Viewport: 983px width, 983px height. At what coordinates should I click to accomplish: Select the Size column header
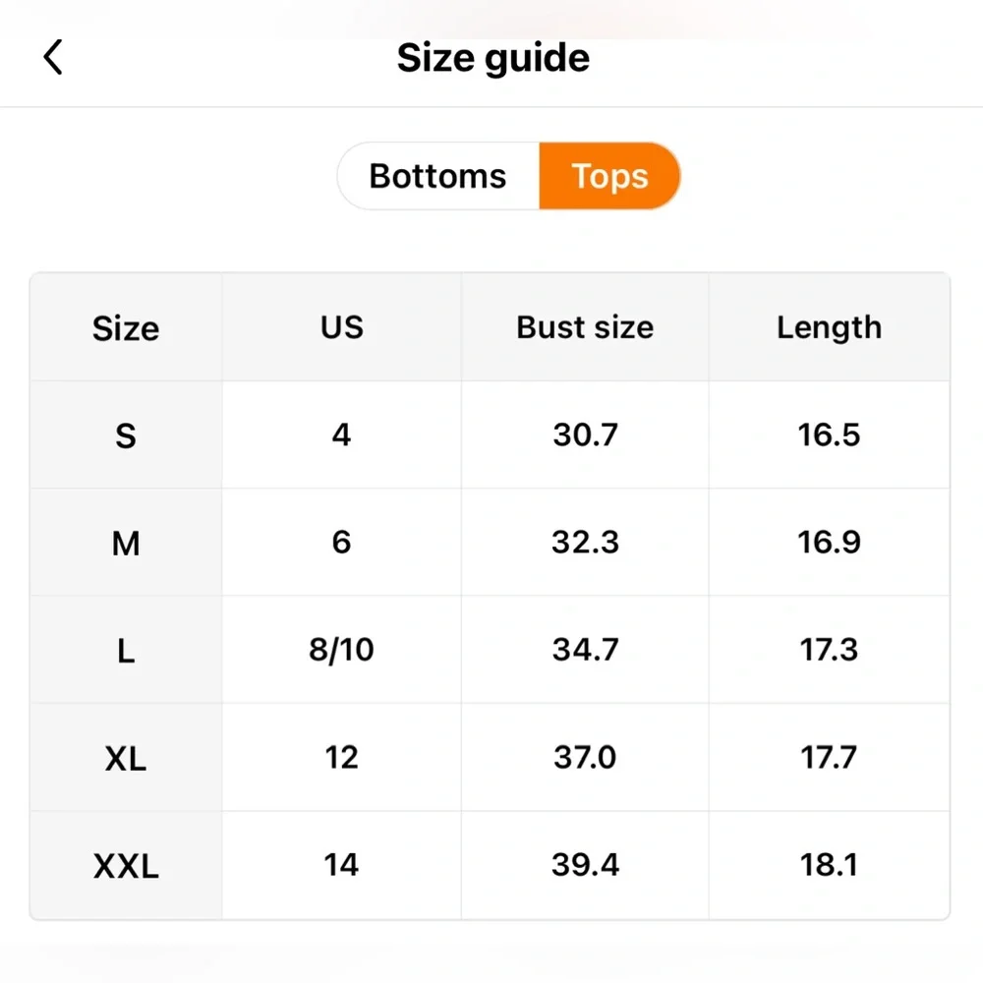(x=126, y=328)
